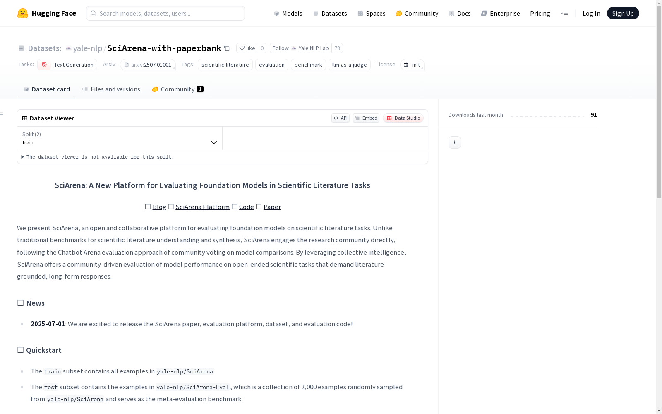The width and height of the screenshot is (662, 414).
Task: Open the SciArena Platform link
Action: [x=202, y=207]
